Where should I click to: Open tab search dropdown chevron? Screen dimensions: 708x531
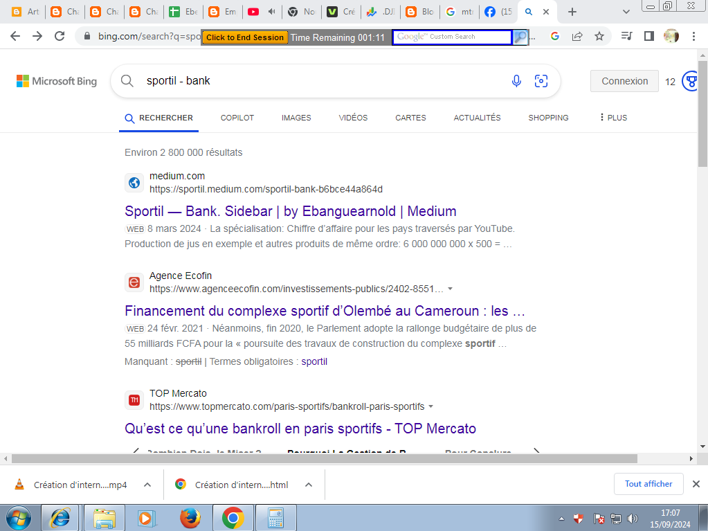pyautogui.click(x=626, y=12)
